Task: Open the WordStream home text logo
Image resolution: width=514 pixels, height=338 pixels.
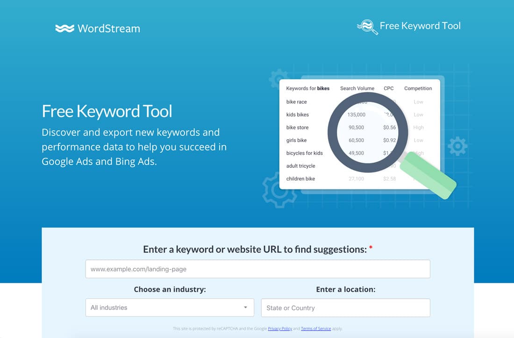Action: (x=109, y=29)
